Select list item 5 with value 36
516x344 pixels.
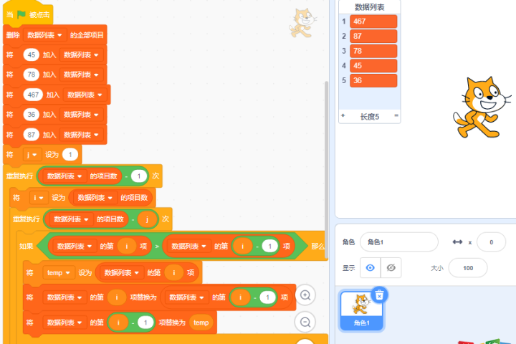pyautogui.click(x=373, y=80)
